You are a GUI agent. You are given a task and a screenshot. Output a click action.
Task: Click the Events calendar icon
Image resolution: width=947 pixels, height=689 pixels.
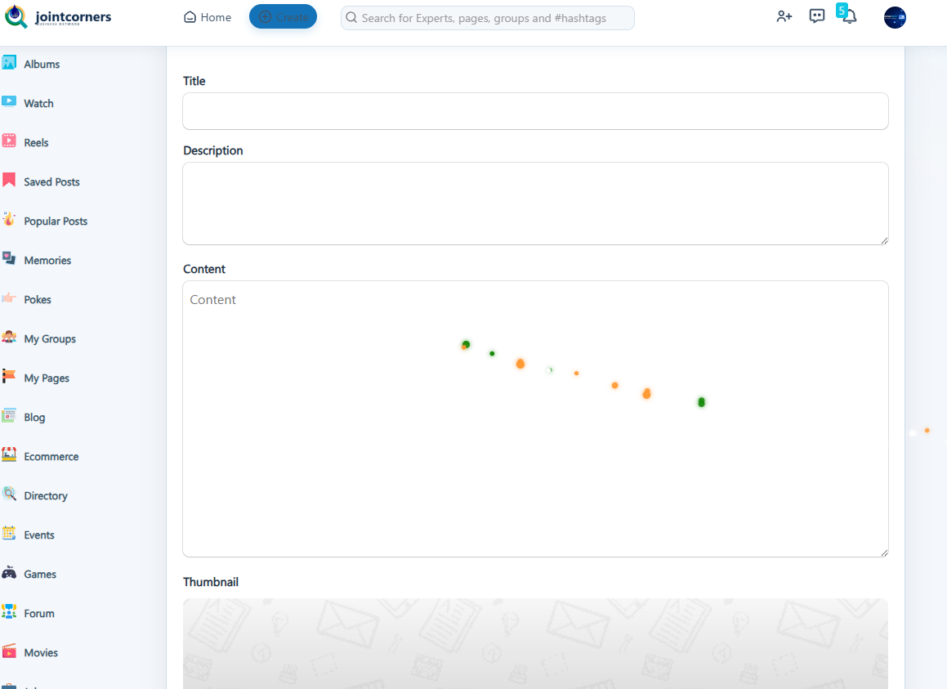tap(9, 534)
